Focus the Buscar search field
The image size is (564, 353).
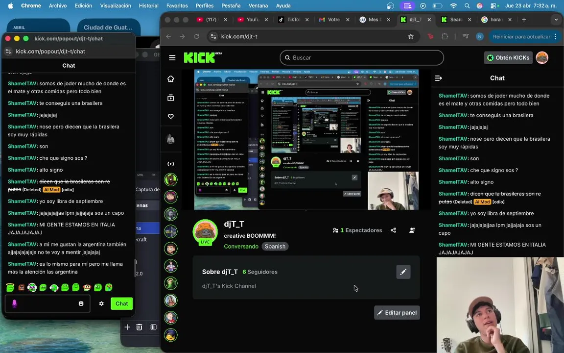pyautogui.click(x=361, y=58)
